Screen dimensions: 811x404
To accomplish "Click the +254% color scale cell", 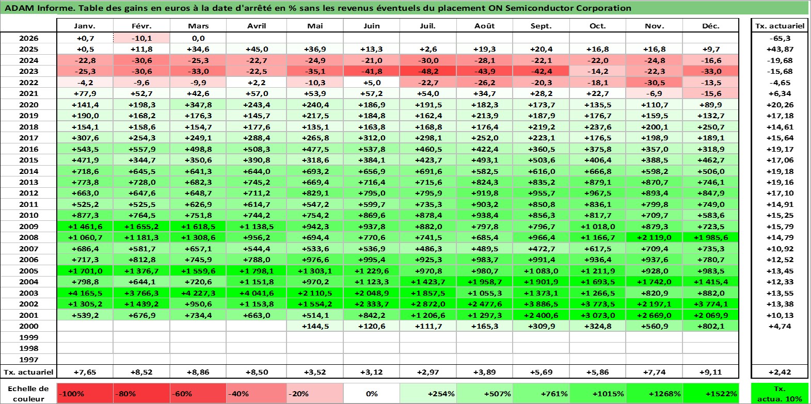I will click(x=428, y=393).
